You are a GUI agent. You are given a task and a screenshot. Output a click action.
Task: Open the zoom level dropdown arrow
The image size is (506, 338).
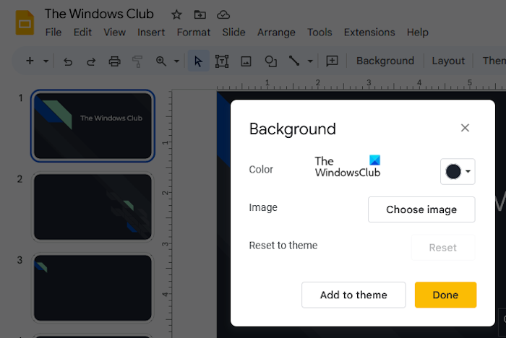[176, 61]
